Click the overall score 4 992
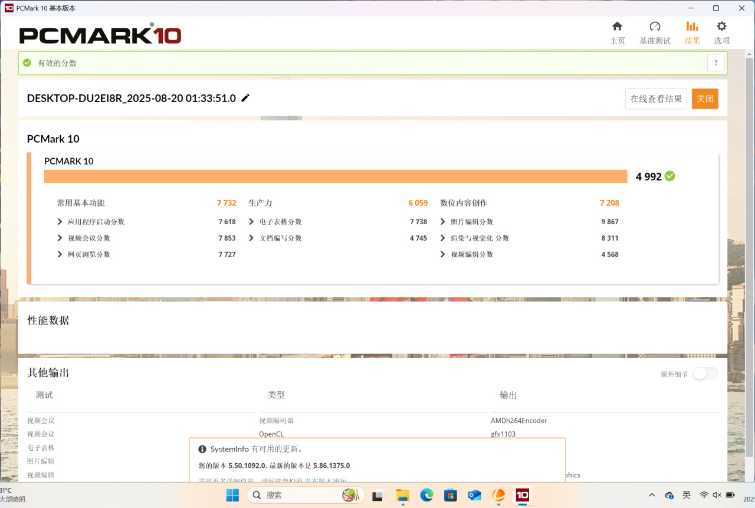 649,176
